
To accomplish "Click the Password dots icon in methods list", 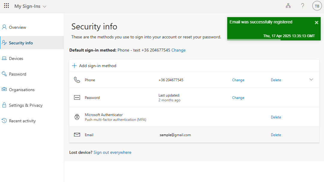I will pos(77,98).
